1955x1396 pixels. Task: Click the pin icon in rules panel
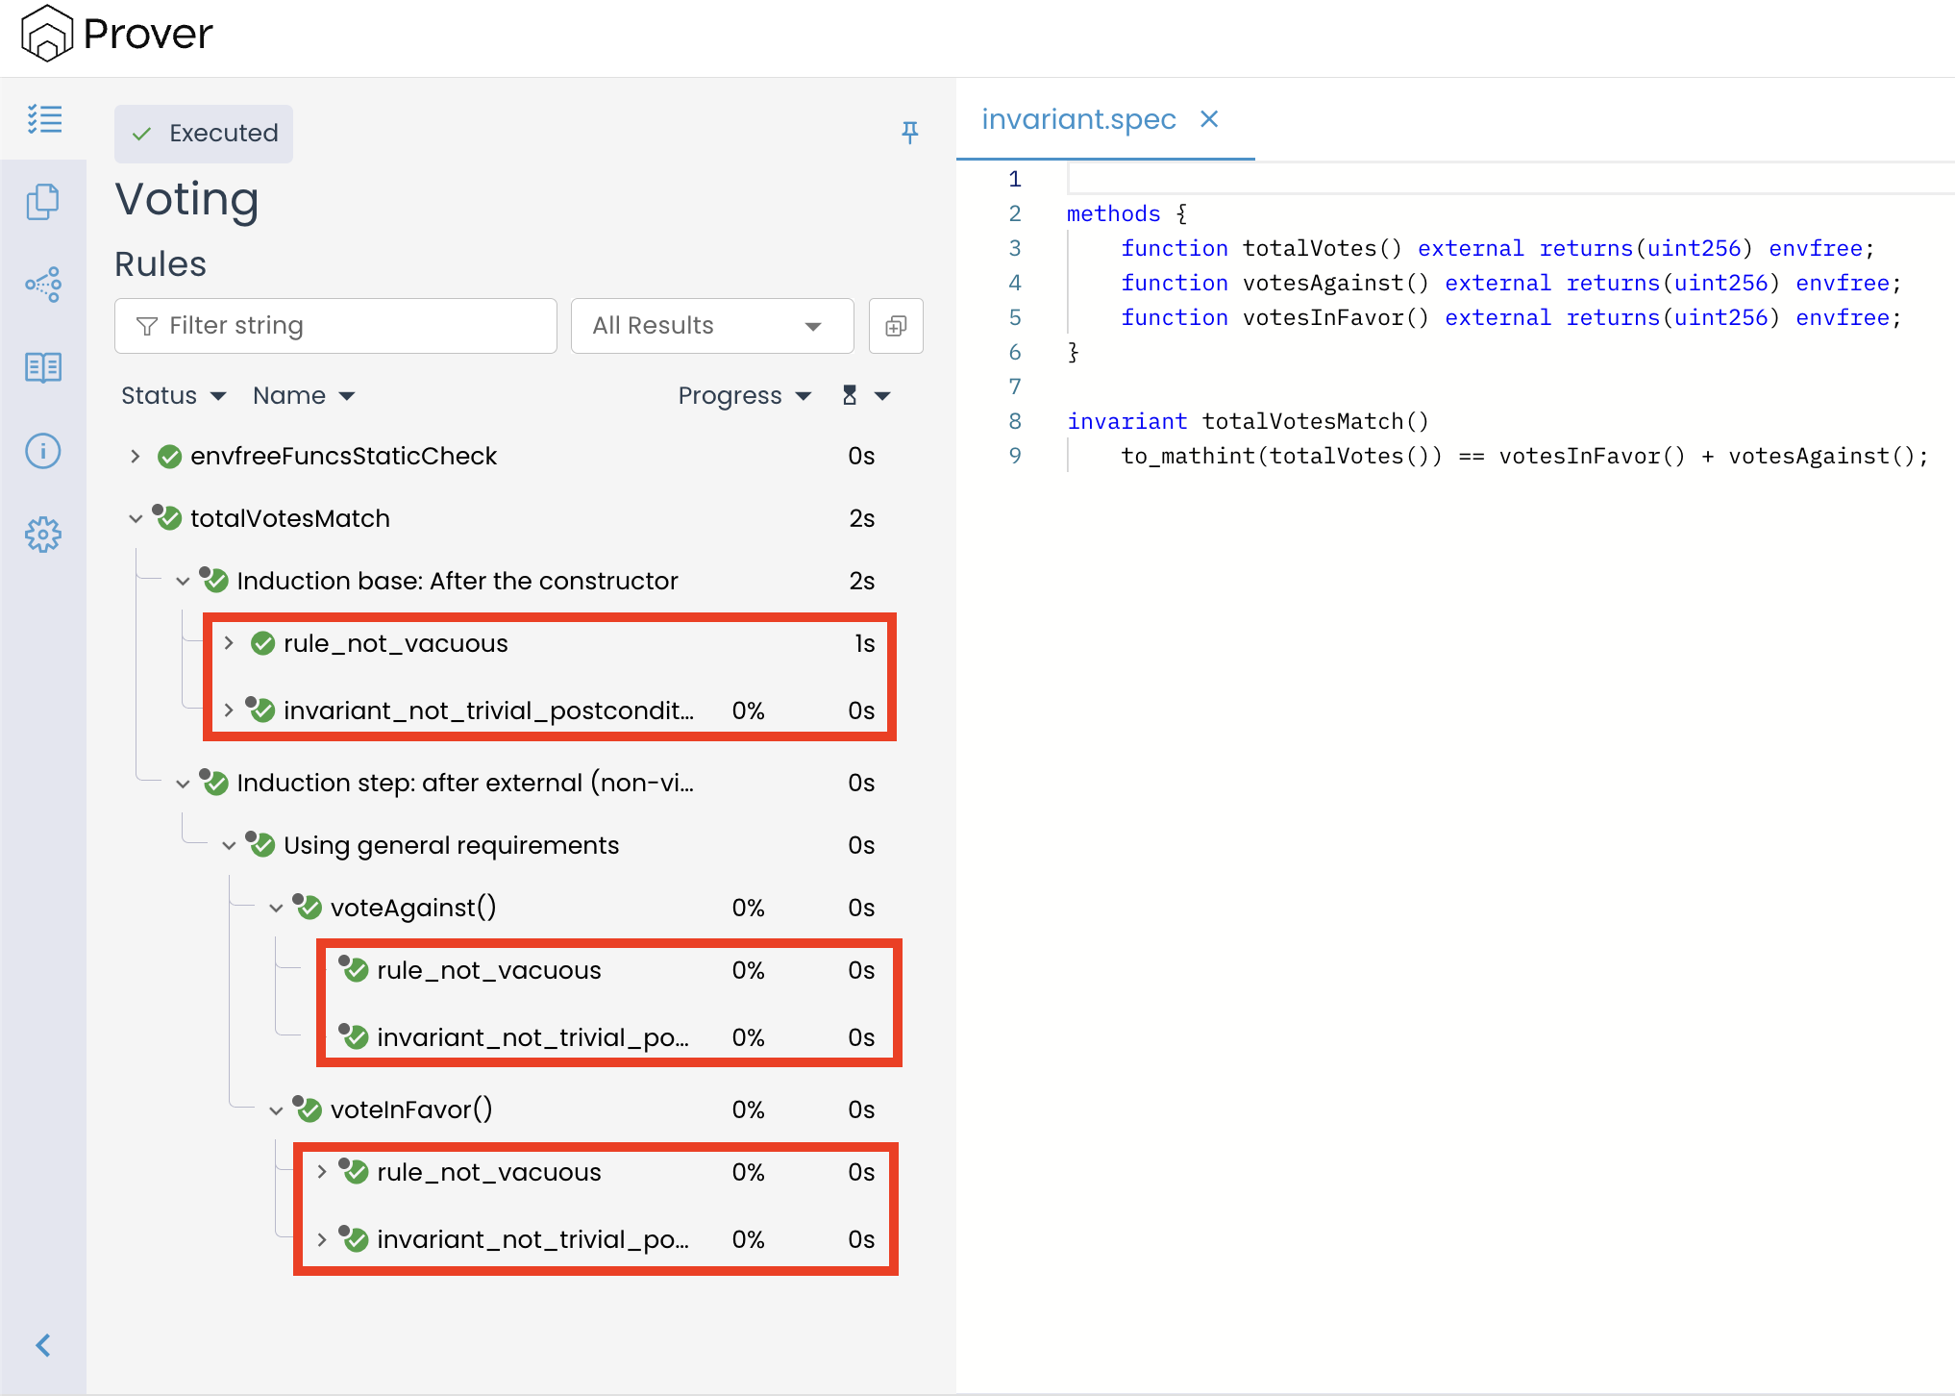[909, 133]
